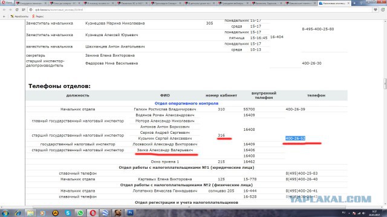387x217 pixels.
Task: Select the name Серков Андрей Сергеевич
Action: click(x=165, y=133)
